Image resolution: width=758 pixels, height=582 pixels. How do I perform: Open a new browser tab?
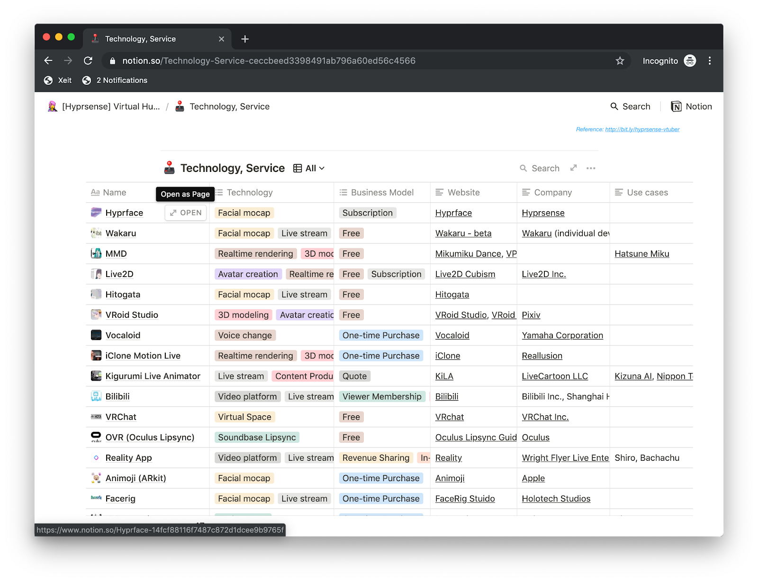point(245,39)
